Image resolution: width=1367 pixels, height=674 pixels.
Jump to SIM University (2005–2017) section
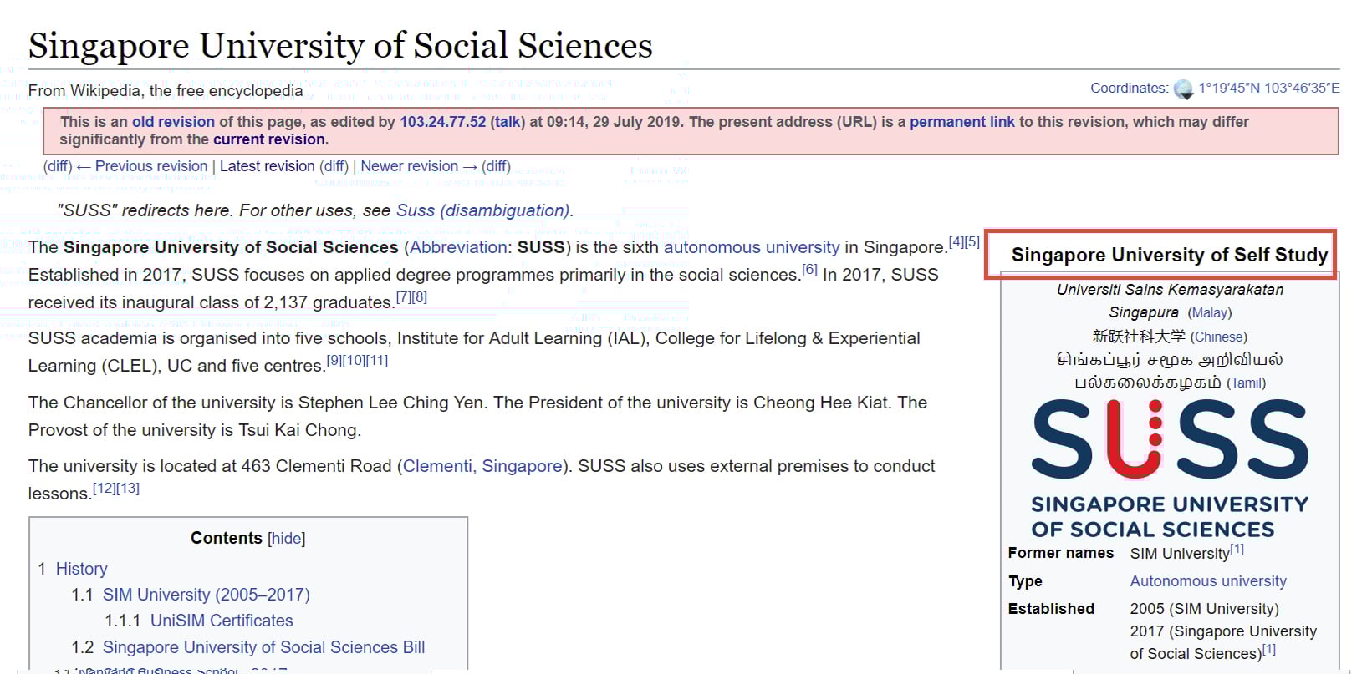(x=206, y=595)
